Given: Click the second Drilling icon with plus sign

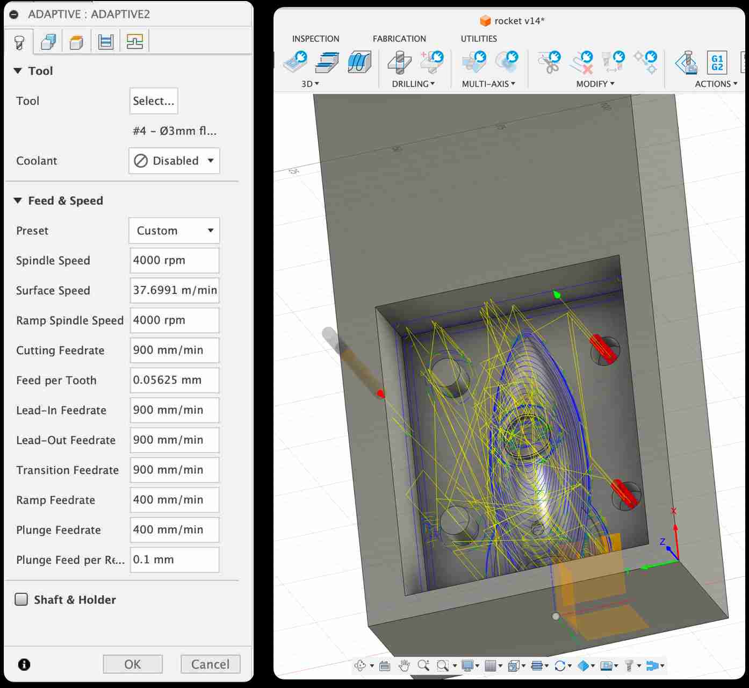Looking at the screenshot, I should tap(432, 62).
